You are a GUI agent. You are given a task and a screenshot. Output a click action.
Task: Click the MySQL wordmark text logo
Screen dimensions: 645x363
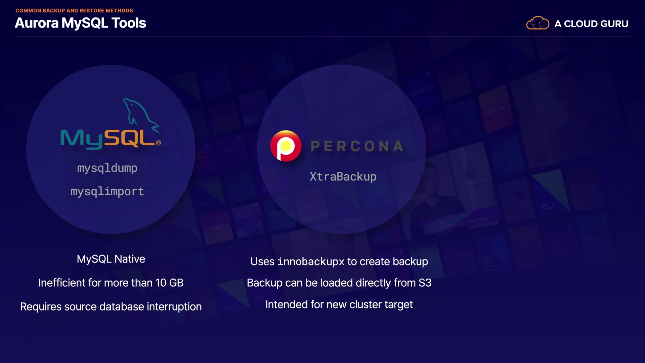[x=107, y=138]
